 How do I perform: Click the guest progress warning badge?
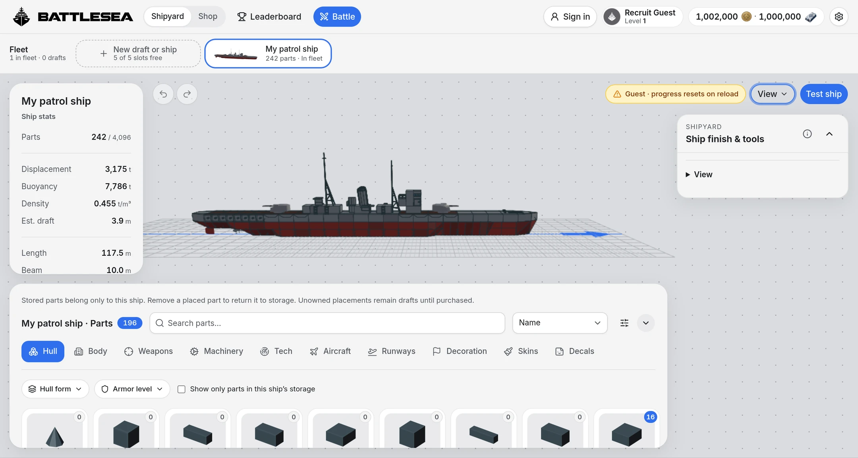(x=676, y=94)
